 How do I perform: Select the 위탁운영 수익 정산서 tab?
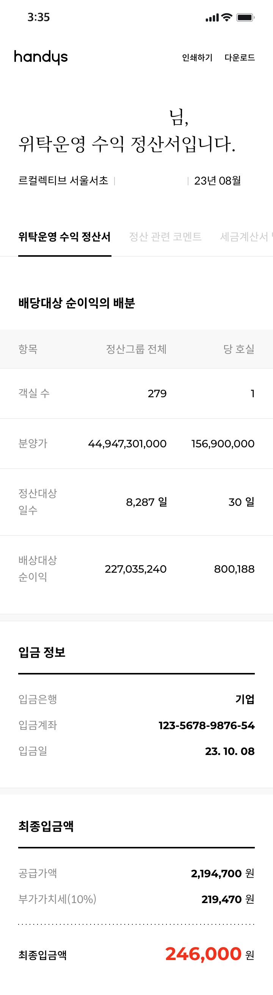64,237
